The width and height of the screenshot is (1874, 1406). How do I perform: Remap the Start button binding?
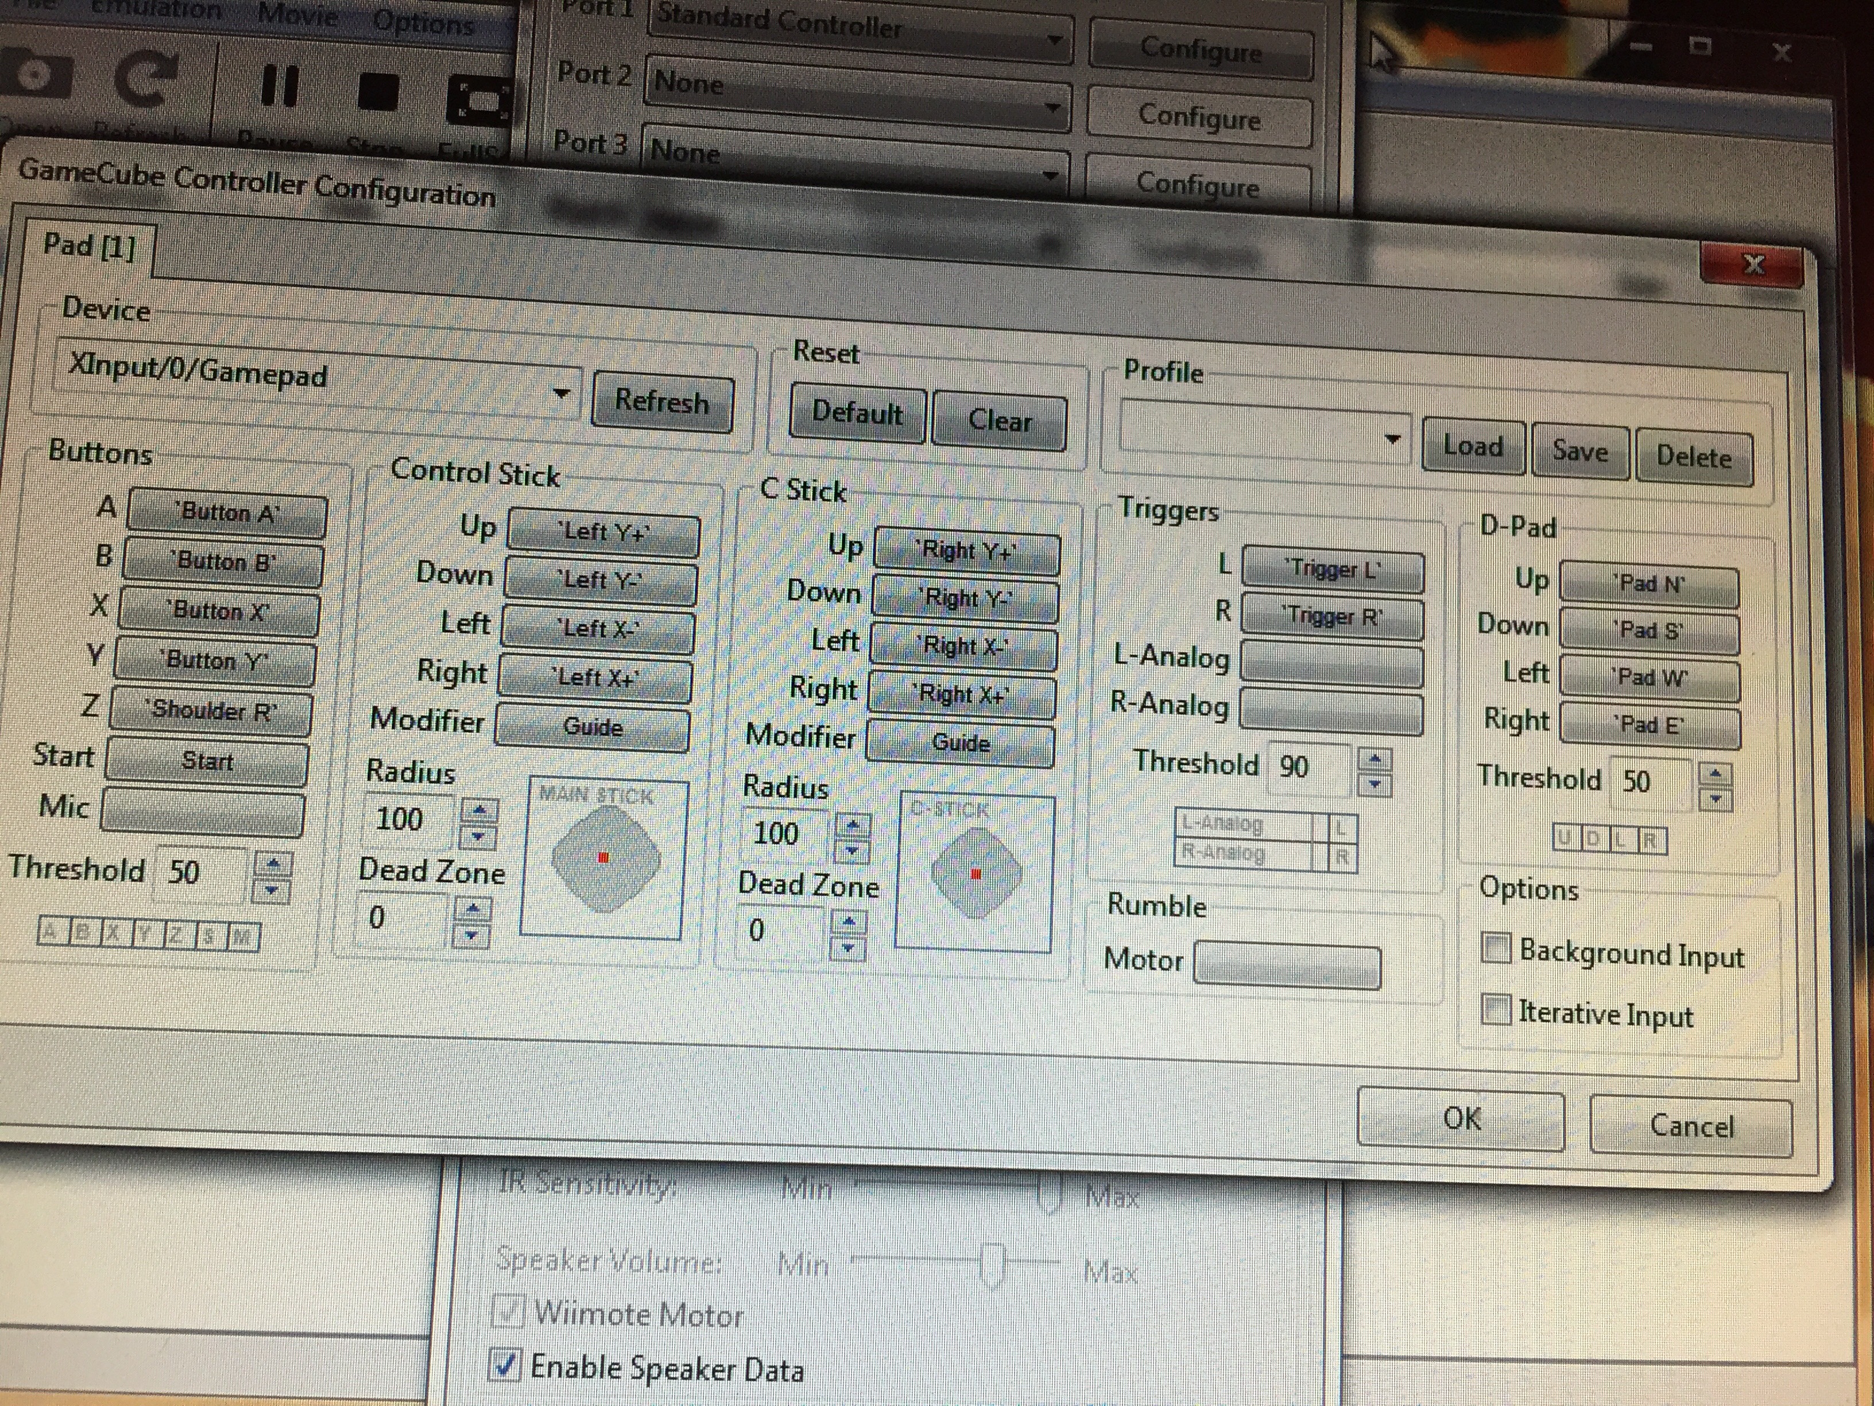pyautogui.click(x=206, y=760)
